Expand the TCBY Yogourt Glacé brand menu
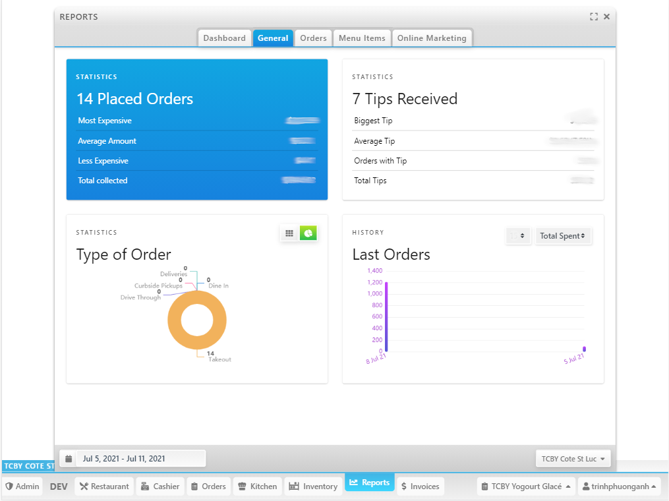669x501 pixels. pos(525,486)
